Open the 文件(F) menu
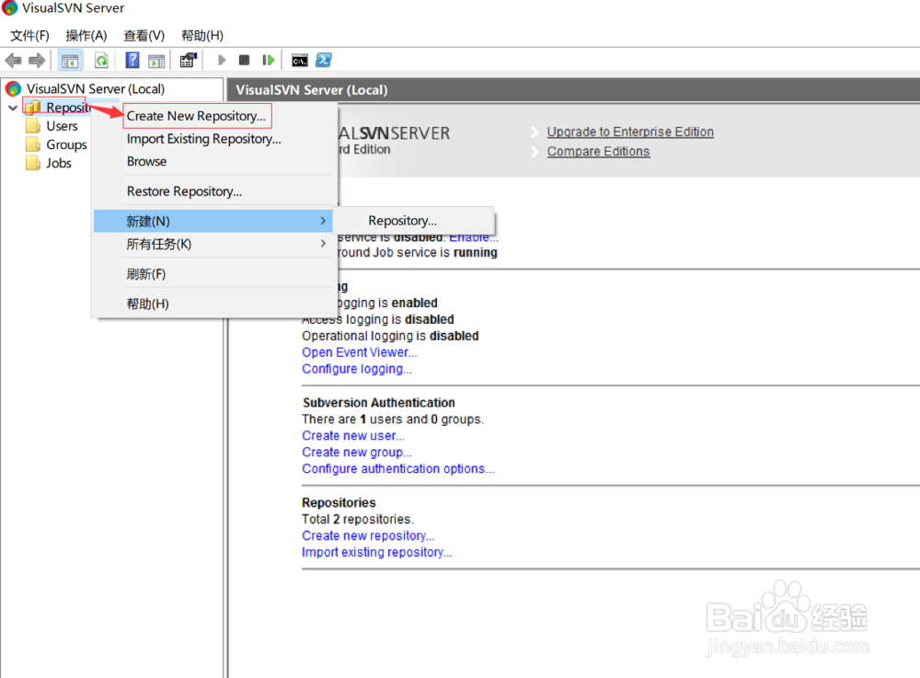 coord(30,36)
